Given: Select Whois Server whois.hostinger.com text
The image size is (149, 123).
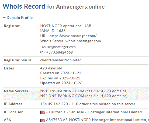Looking at the screenshot, I should [71, 41].
